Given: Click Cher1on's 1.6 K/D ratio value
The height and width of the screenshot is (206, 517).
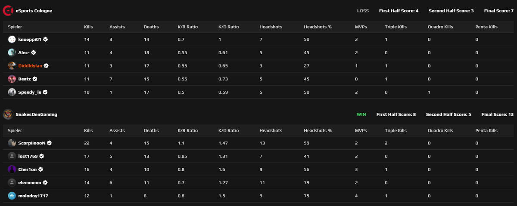Looking at the screenshot, I should [221, 169].
